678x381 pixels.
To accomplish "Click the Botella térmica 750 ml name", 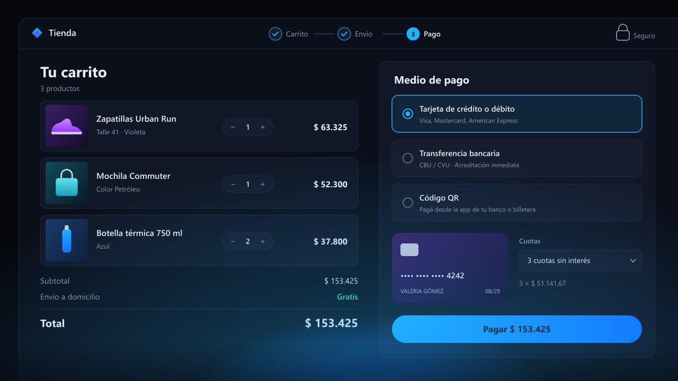I will tap(139, 233).
